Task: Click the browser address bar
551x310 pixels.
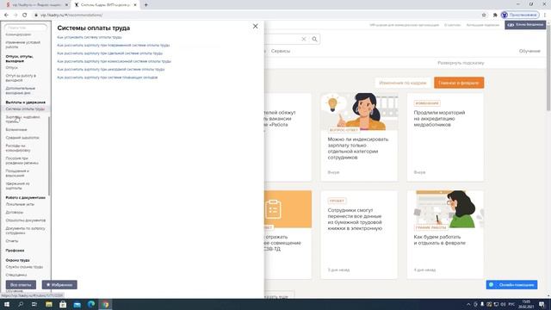Action: coord(257,15)
